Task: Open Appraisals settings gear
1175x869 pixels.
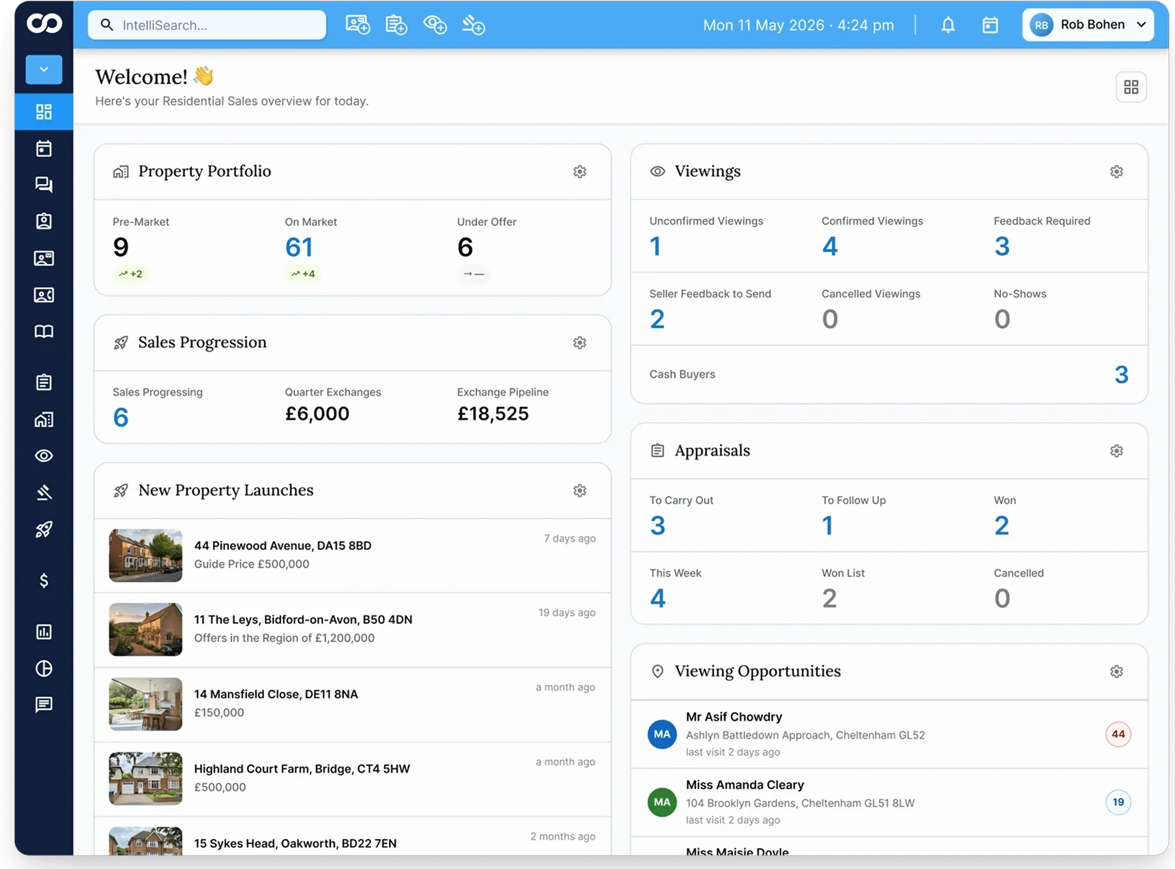Action: coord(1116,451)
